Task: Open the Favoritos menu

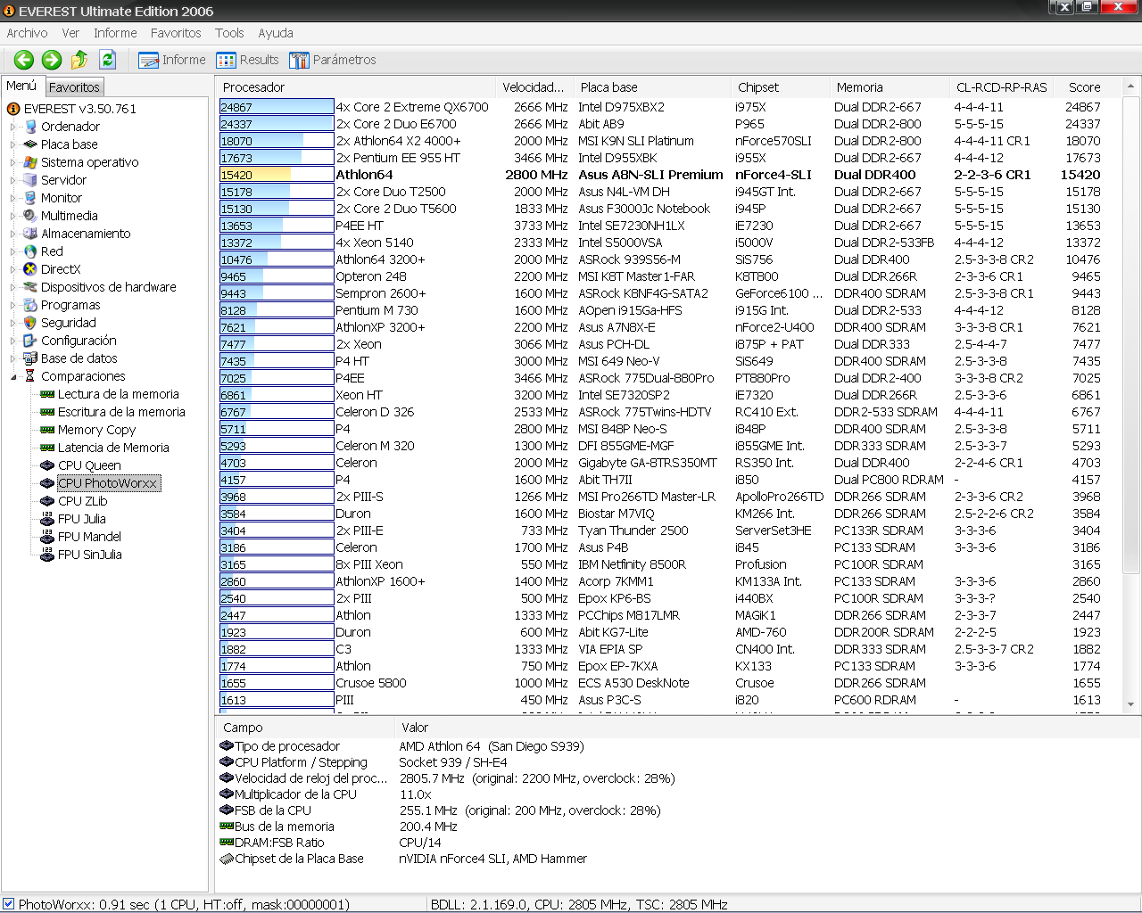Action: (176, 33)
